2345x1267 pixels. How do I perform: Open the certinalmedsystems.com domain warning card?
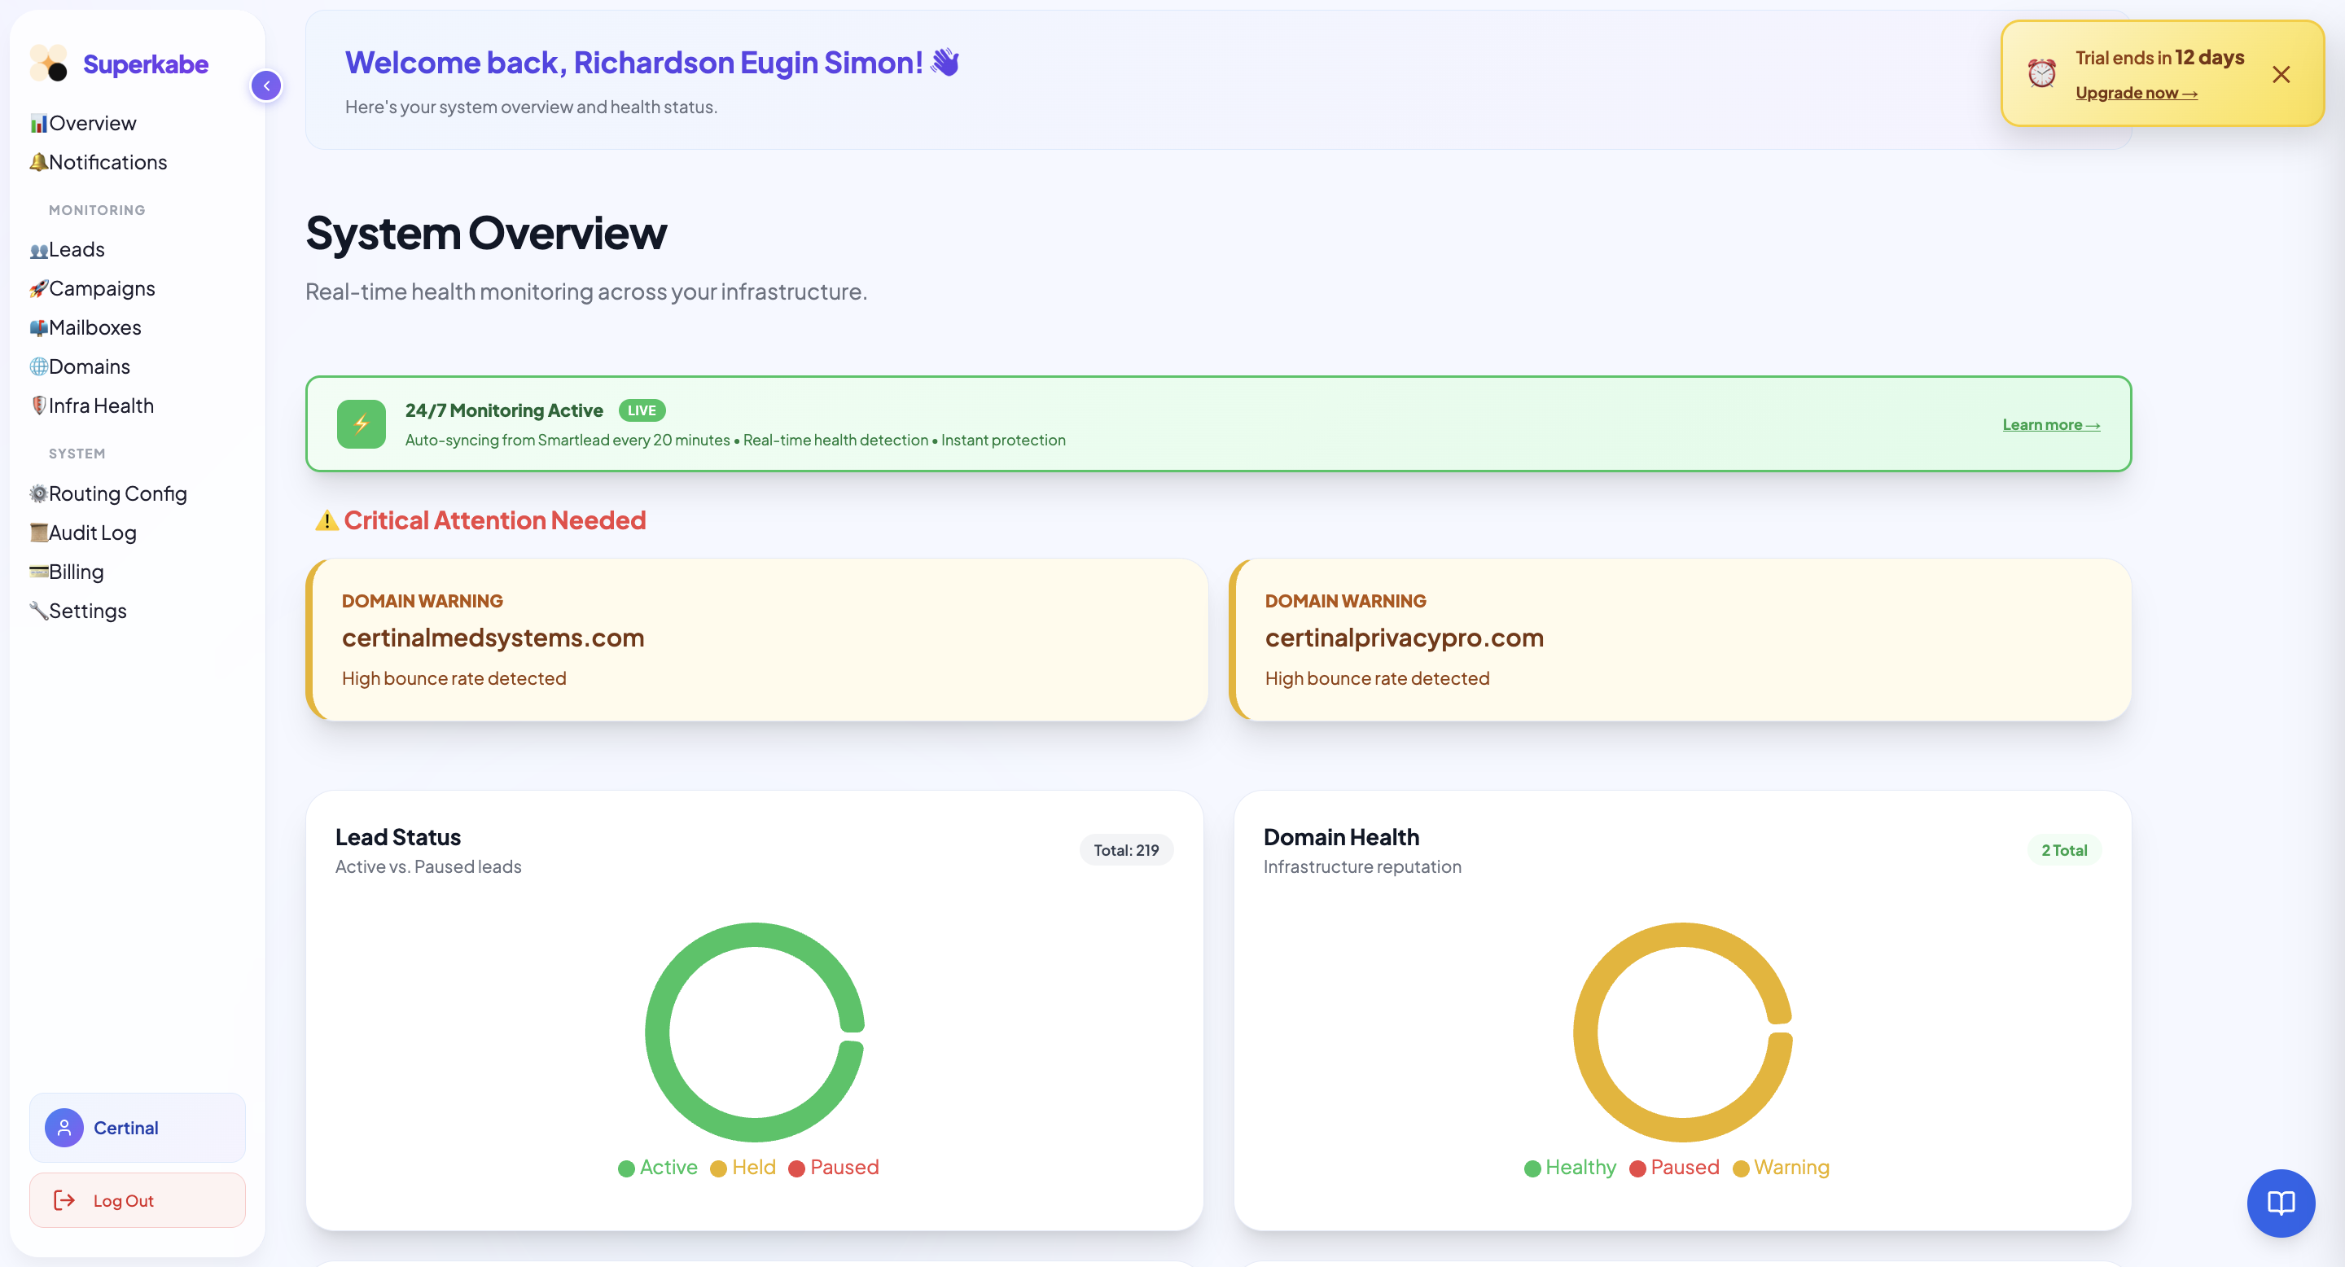[x=756, y=640]
